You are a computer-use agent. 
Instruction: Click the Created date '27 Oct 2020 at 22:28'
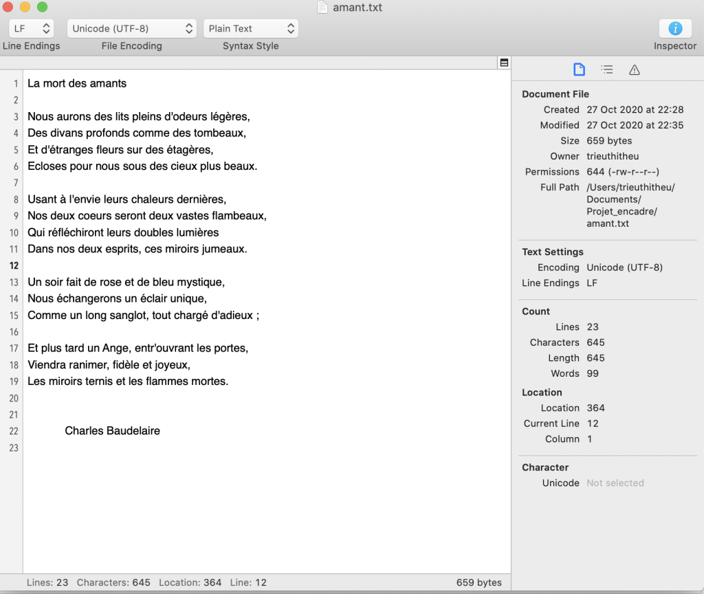point(635,110)
